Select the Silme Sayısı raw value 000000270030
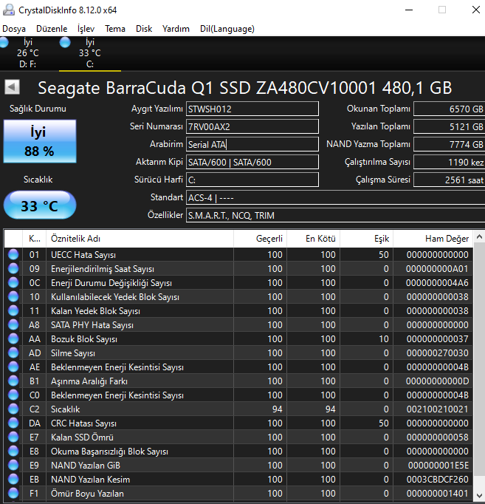The image size is (485, 504). pos(437,353)
